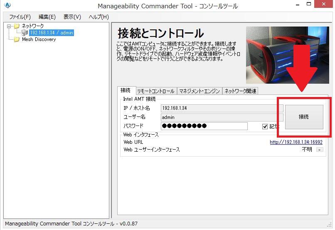Click the Manageability Commander app icon in title bar
This screenshot has width=335, height=230.
click(x=7, y=5)
